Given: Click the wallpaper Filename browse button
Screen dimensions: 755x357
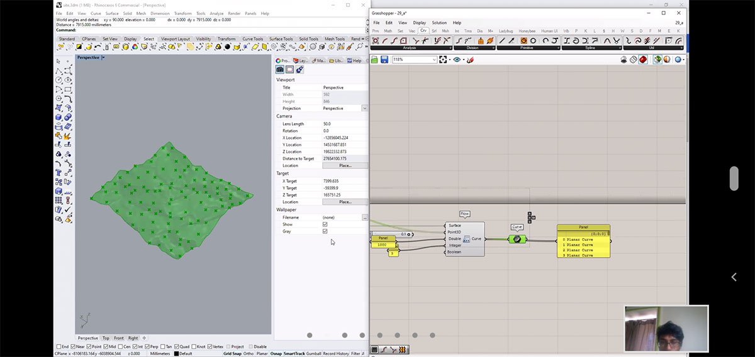Looking at the screenshot, I should pos(364,217).
